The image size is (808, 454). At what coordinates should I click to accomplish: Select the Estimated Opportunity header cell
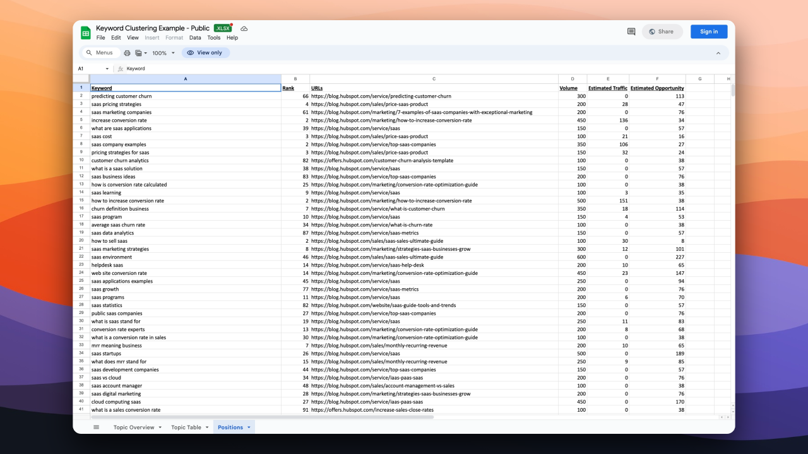click(657, 88)
